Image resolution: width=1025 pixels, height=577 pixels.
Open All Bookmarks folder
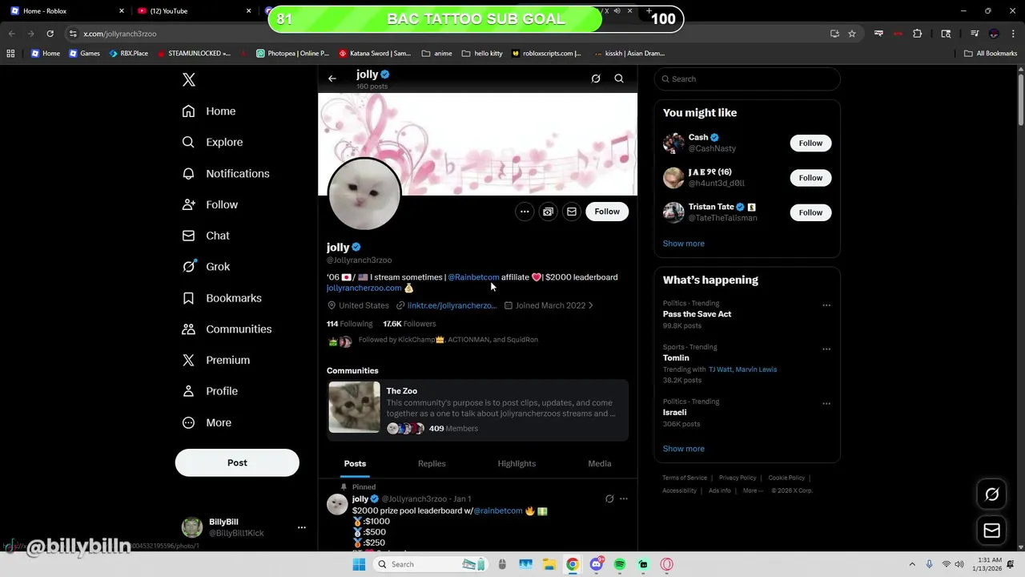991,54
